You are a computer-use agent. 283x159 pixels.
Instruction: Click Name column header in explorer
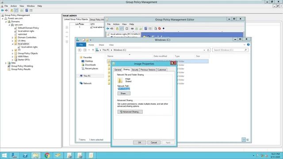pyautogui.click(x=111, y=56)
